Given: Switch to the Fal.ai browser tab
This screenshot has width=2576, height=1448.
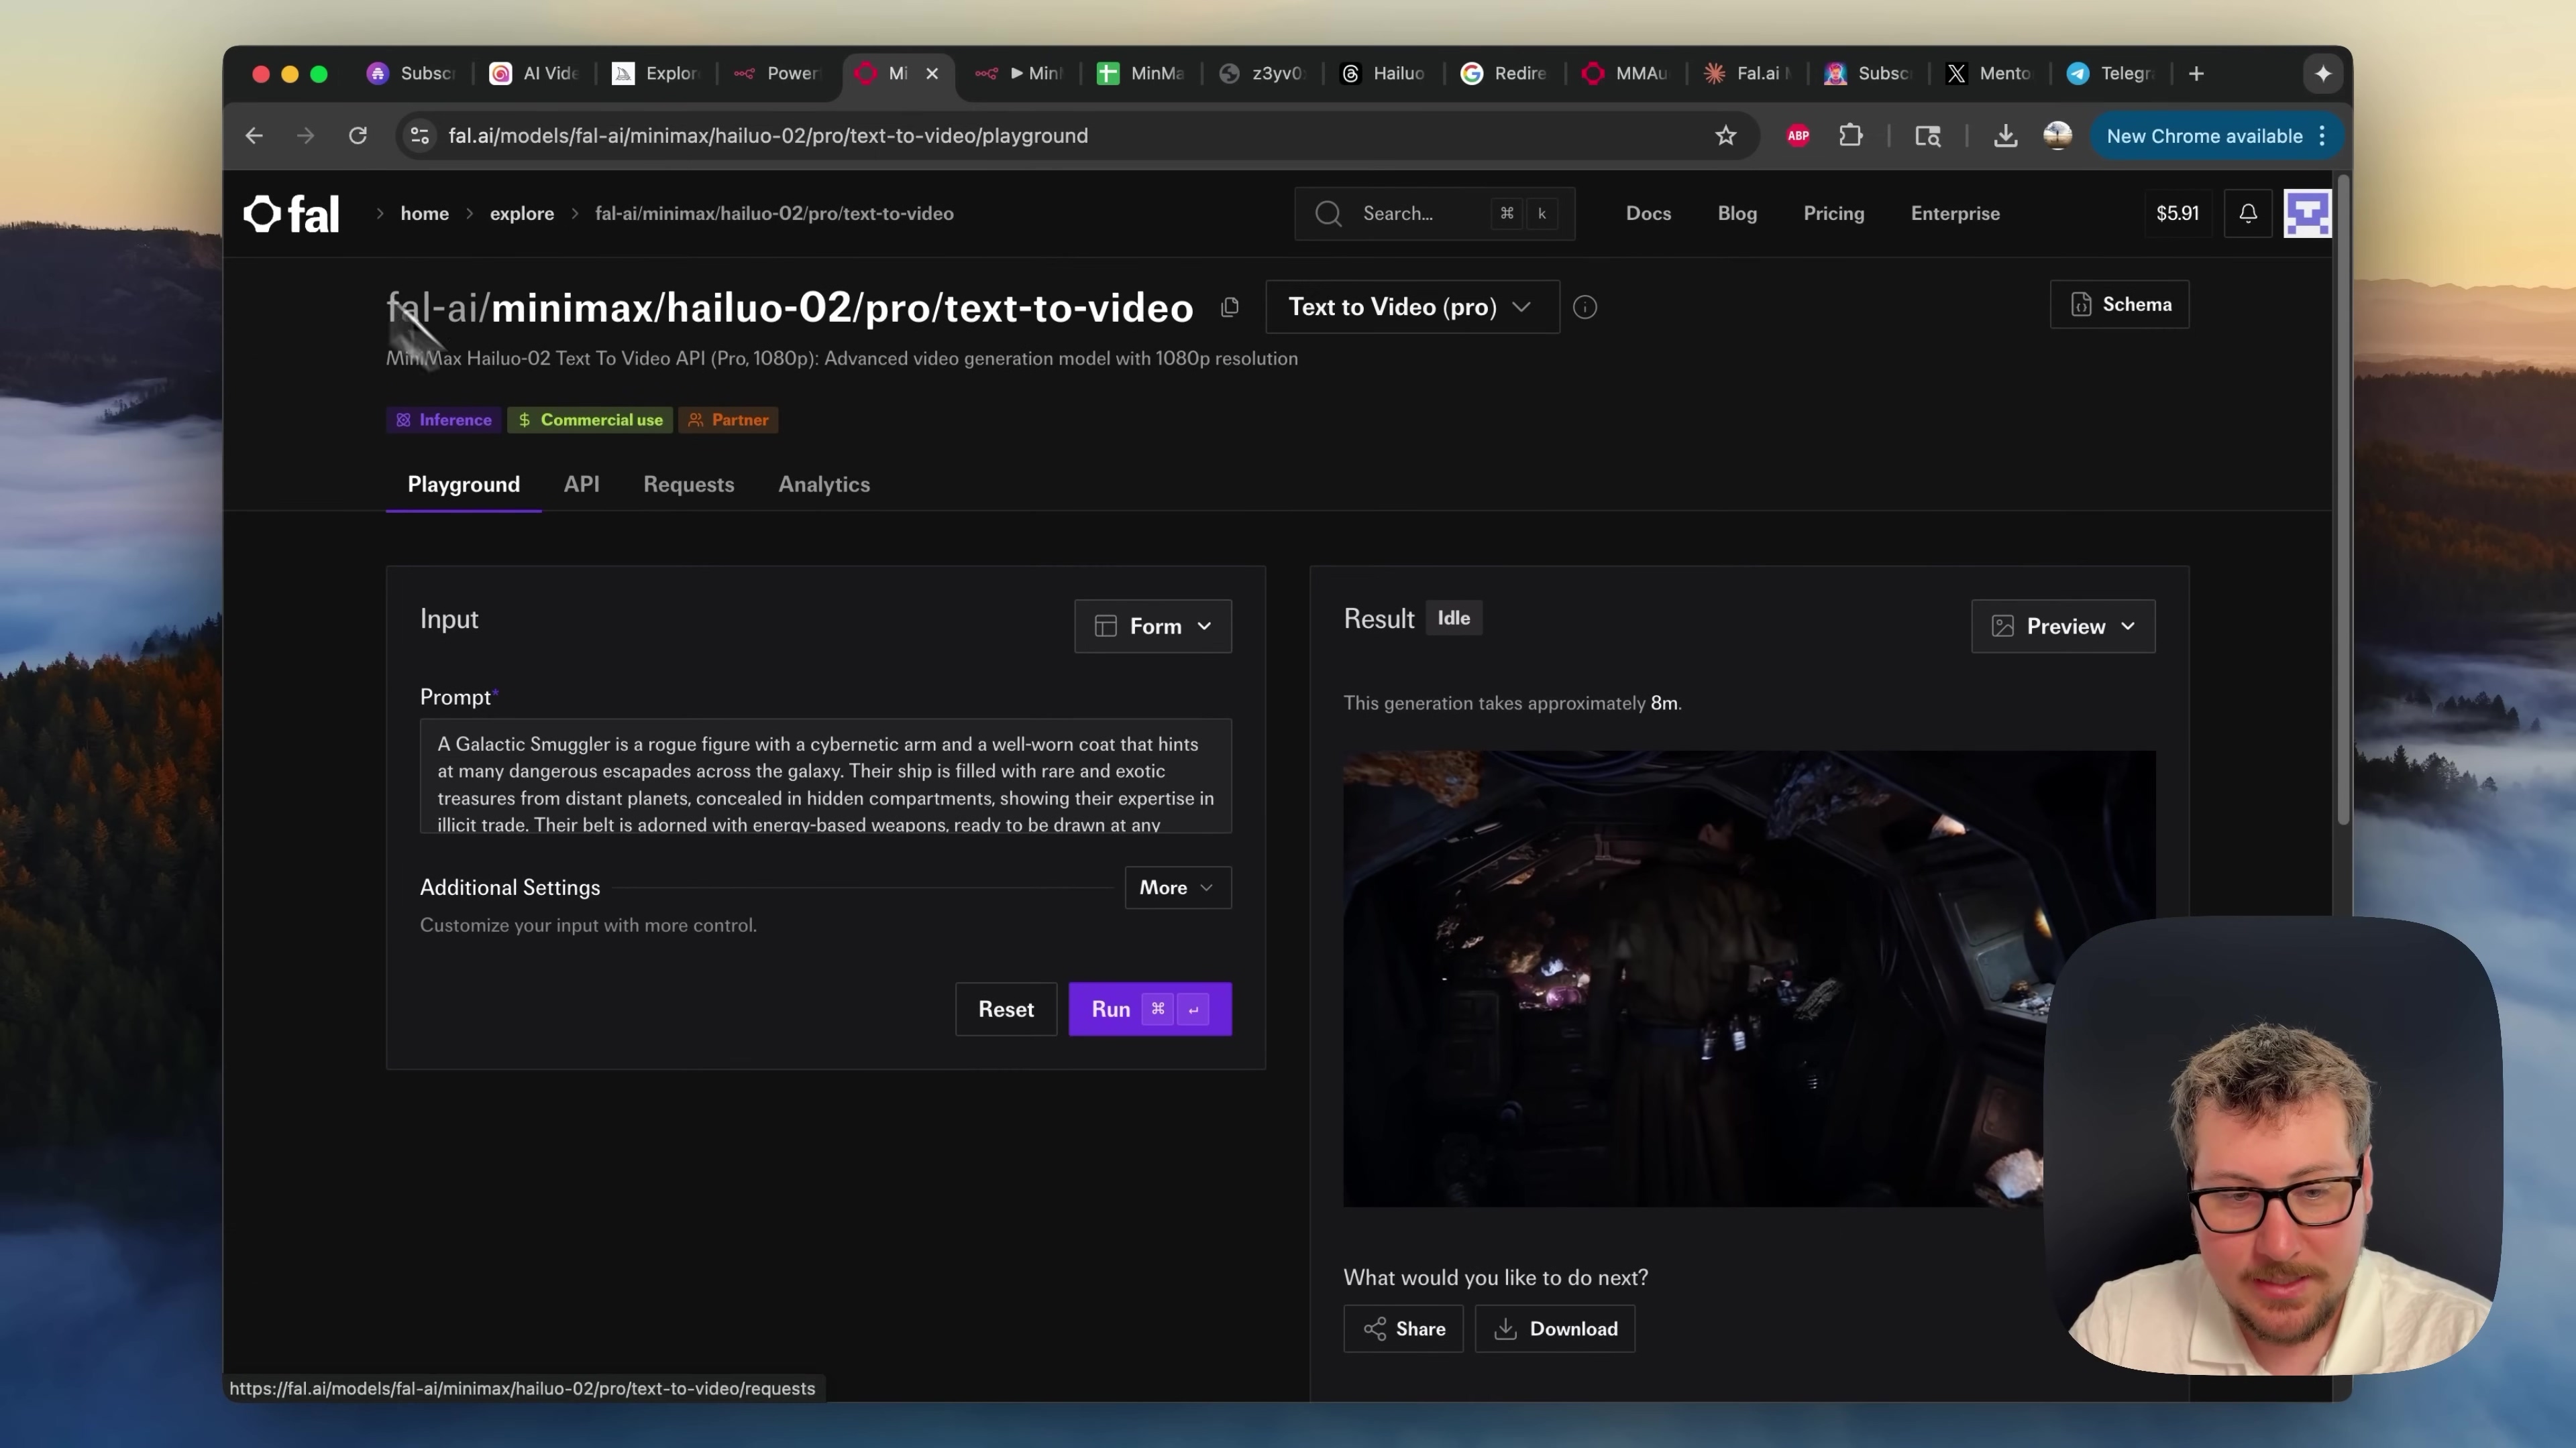Looking at the screenshot, I should [x=1748, y=74].
